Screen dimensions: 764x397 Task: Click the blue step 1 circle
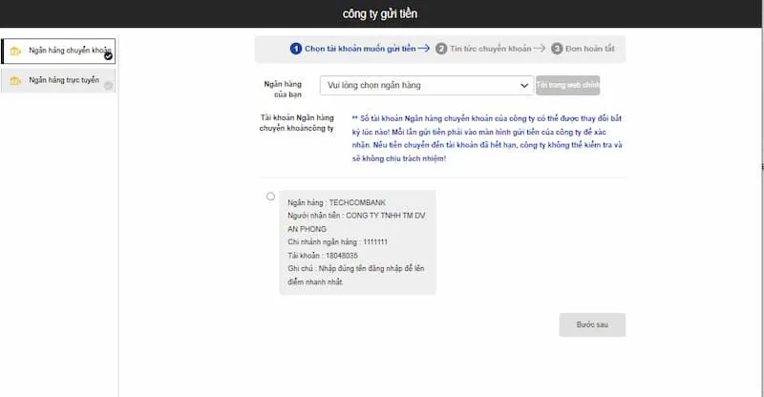click(x=296, y=49)
